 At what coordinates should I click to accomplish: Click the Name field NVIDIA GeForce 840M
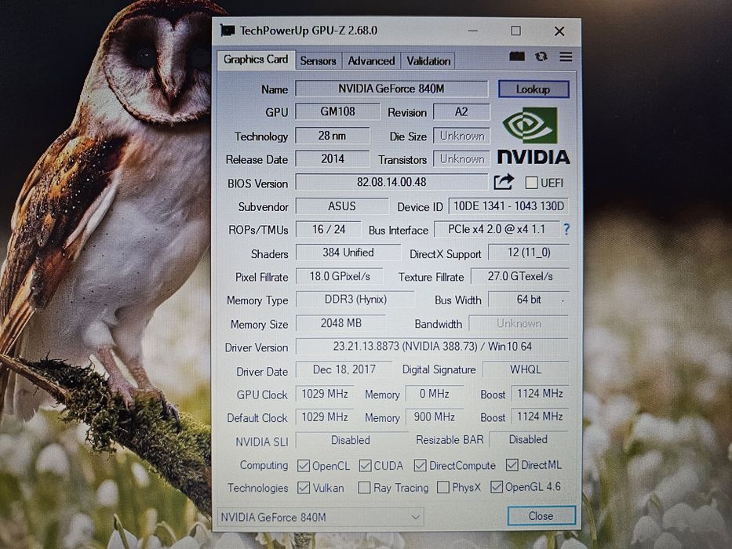click(x=391, y=89)
